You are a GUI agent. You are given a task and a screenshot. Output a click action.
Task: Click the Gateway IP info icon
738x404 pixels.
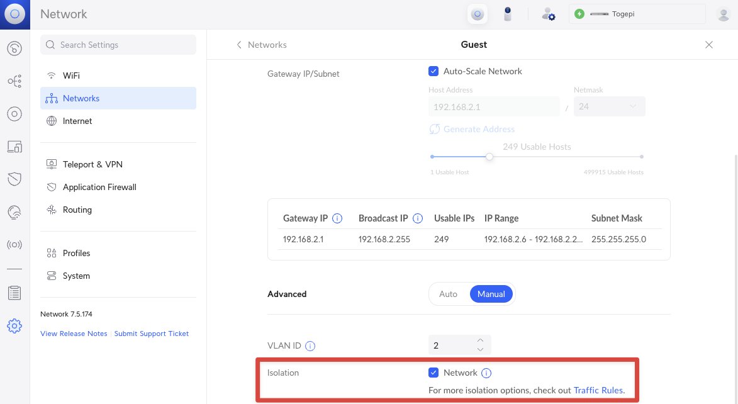[337, 218]
